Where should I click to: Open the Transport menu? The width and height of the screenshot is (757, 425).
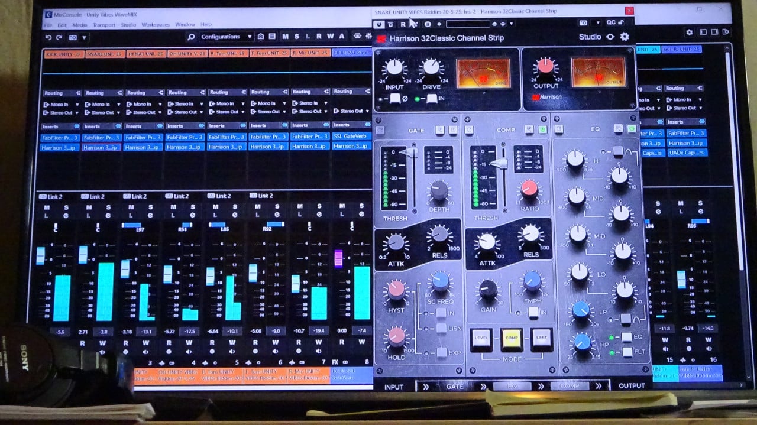point(103,25)
